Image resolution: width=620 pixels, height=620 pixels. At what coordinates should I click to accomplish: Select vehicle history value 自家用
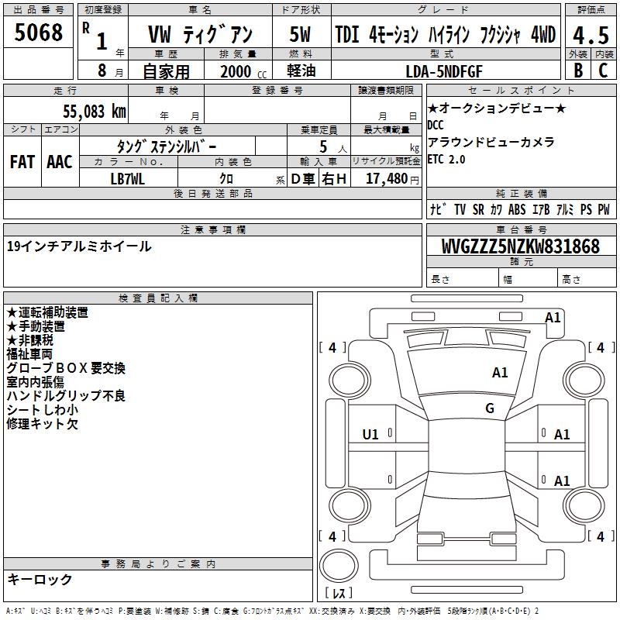[x=166, y=71]
